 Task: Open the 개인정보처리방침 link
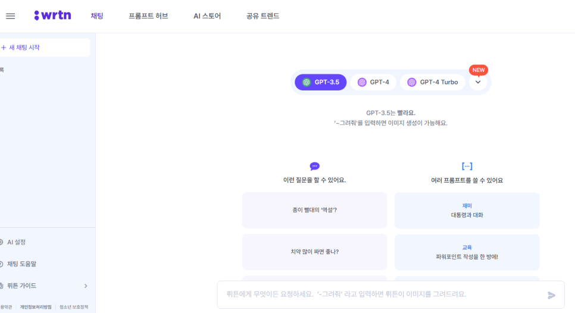coord(36,307)
